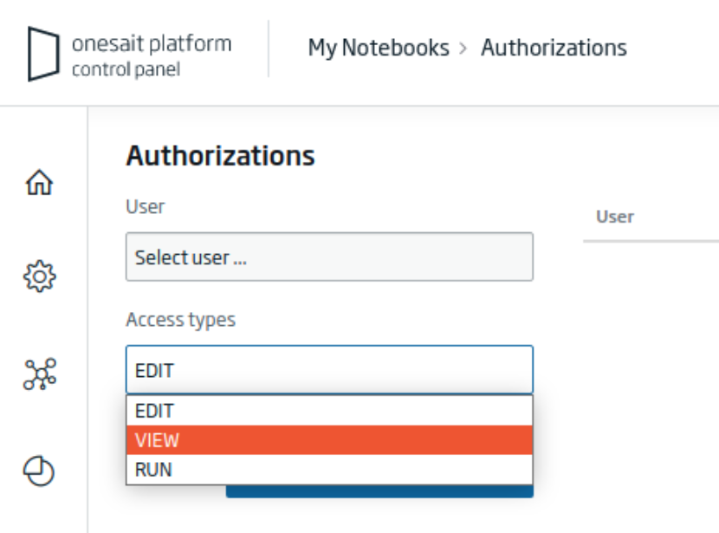Click the Authorizations page heading

(x=221, y=155)
